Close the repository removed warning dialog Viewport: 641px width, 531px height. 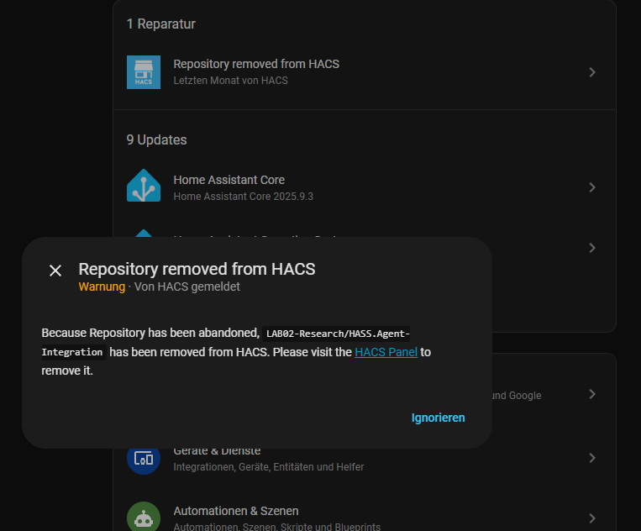click(55, 270)
